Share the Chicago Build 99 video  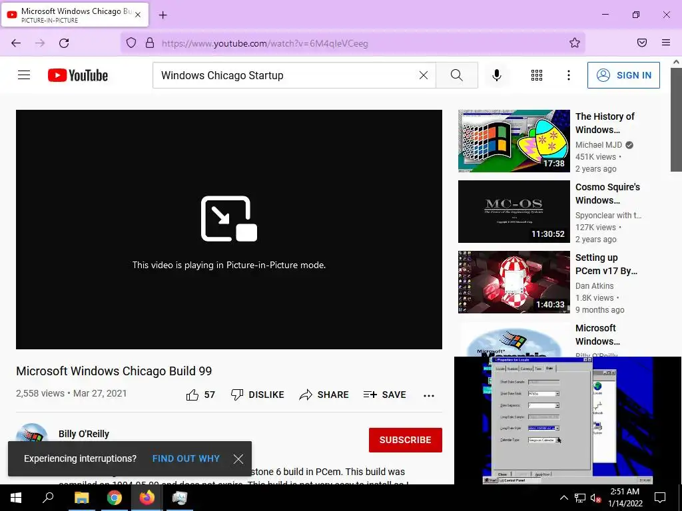click(324, 395)
